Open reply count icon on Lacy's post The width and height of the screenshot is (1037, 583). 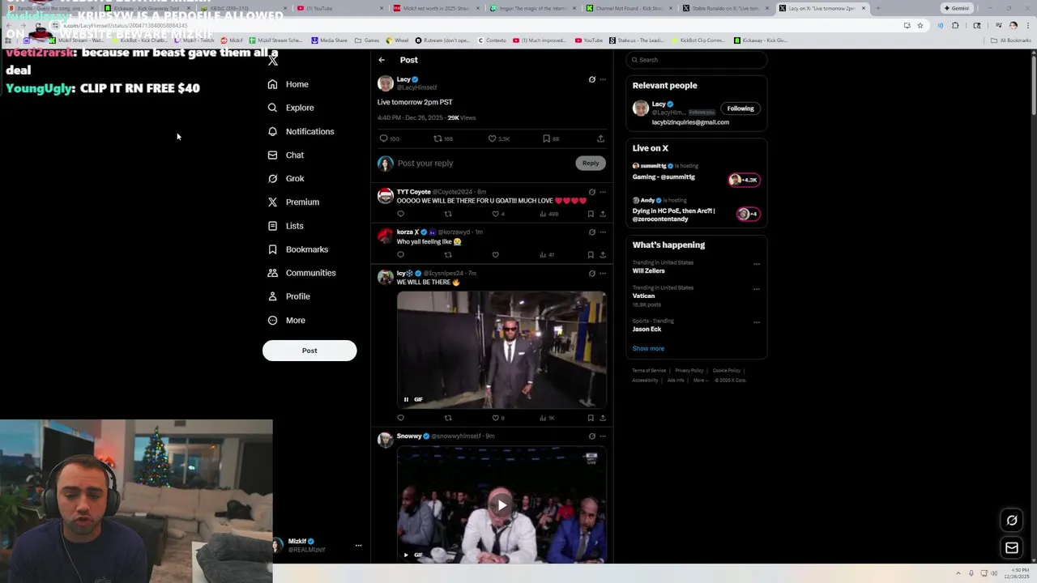point(384,138)
